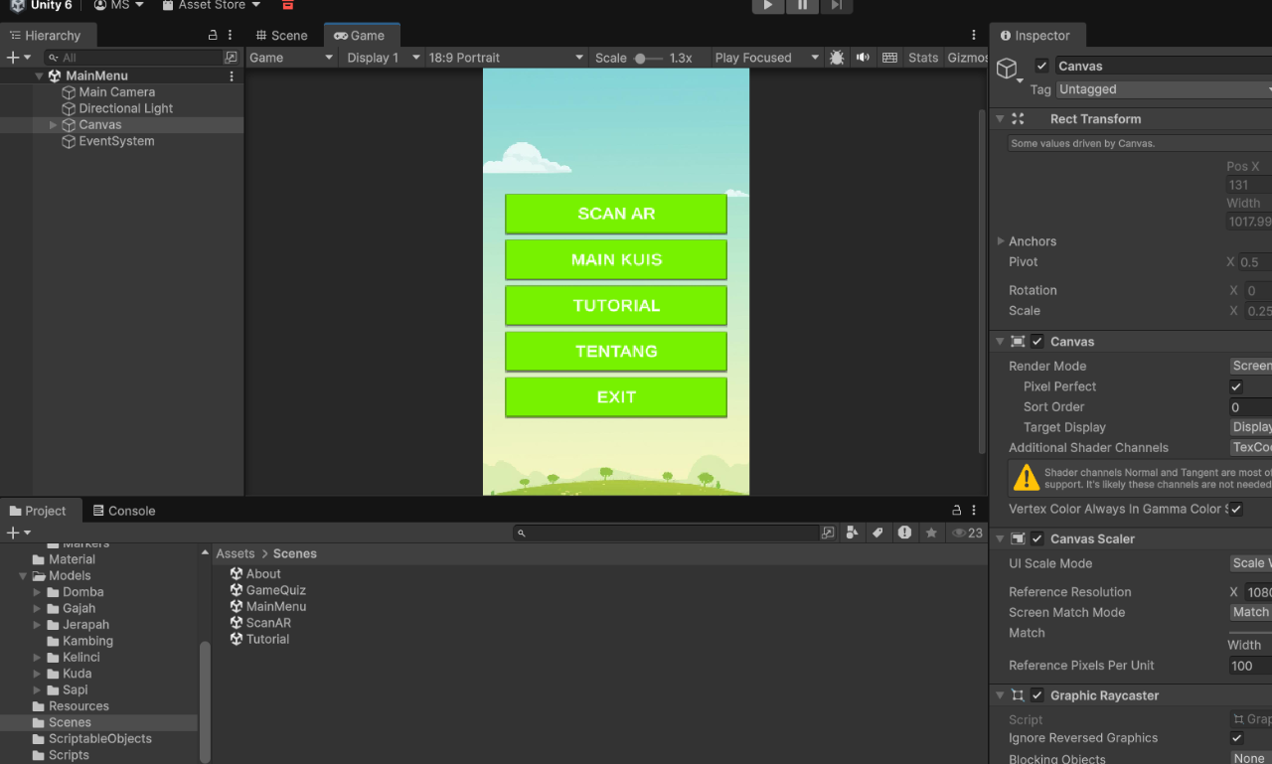Open the Console tab
1272x764 pixels.
coord(124,511)
